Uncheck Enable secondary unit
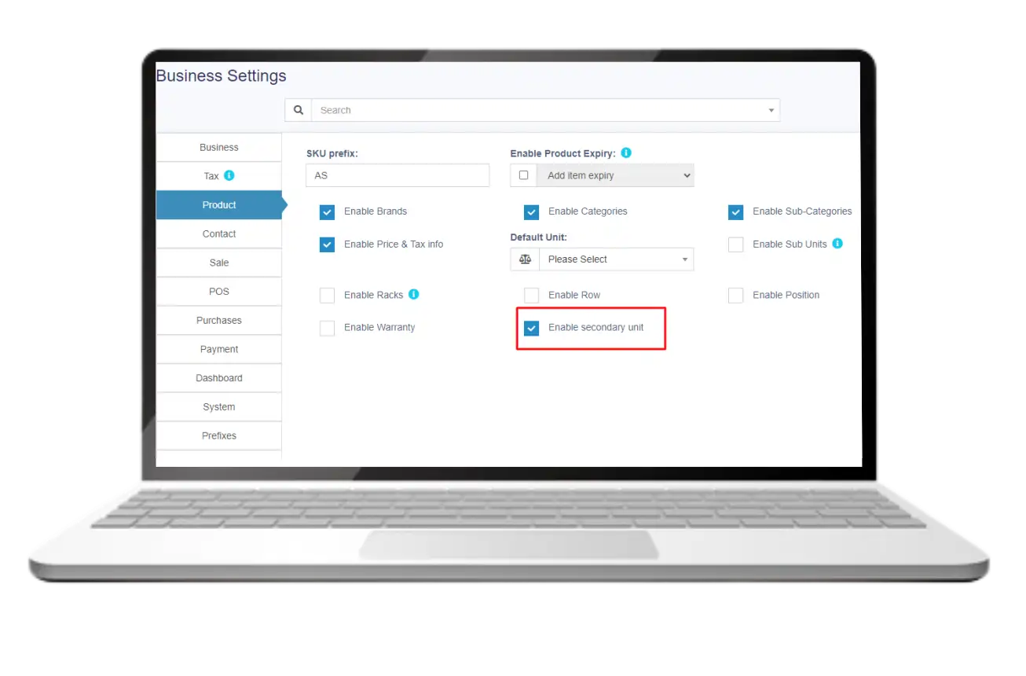Screen dimensions: 1026x676 [532, 328]
